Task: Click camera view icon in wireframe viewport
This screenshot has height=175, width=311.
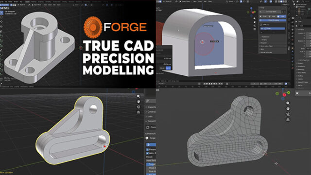Action: coord(288,114)
